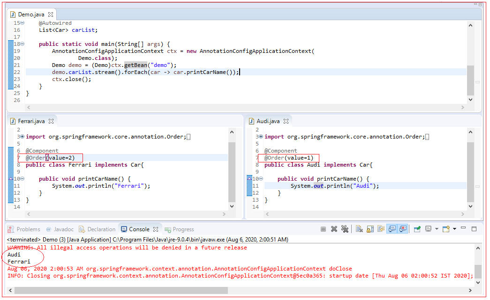Close the Audi.java editor tab
This screenshot has height=300, width=490.
[x=286, y=121]
